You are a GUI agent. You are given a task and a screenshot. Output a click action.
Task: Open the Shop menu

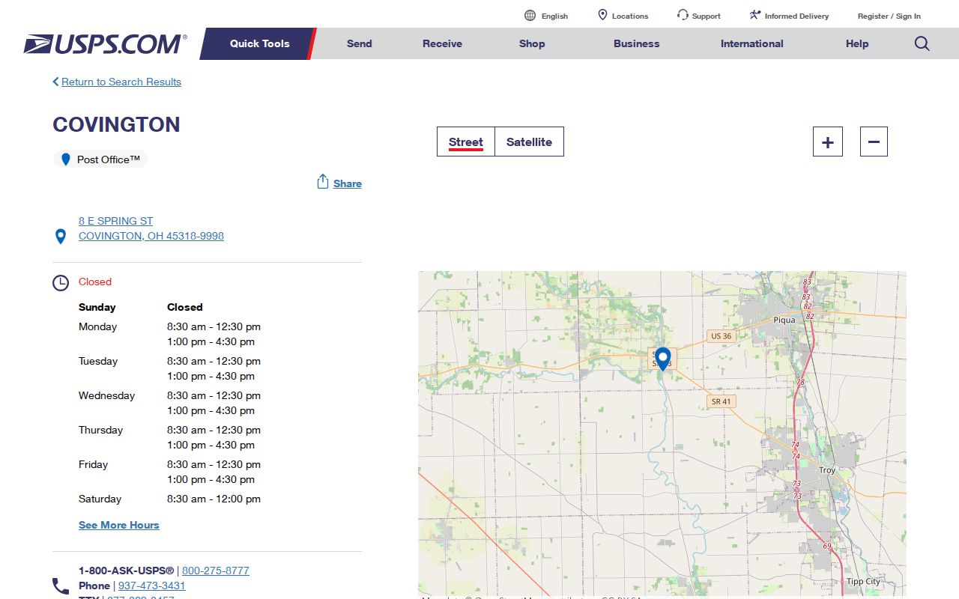click(532, 43)
